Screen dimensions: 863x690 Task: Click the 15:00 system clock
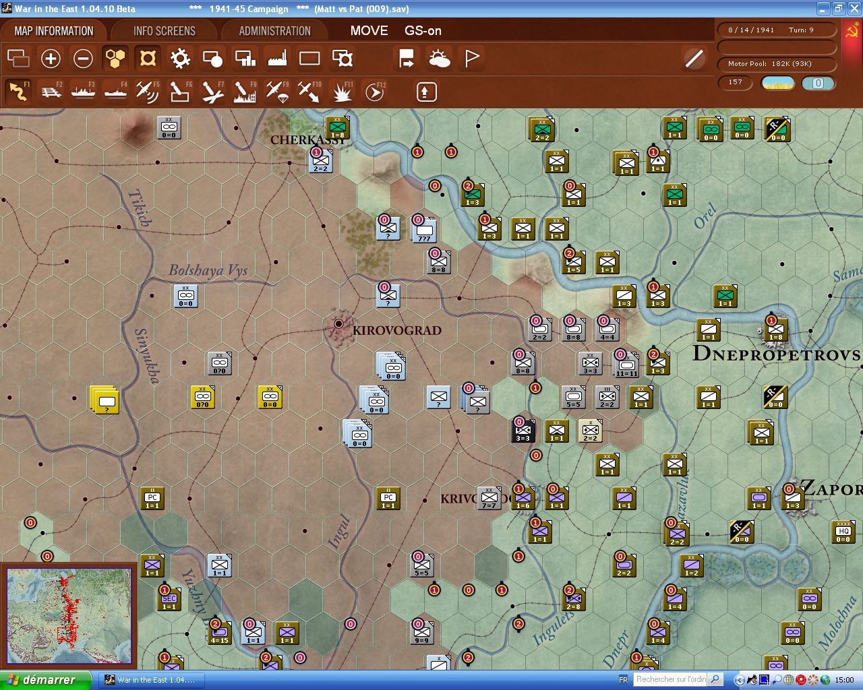coord(844,680)
